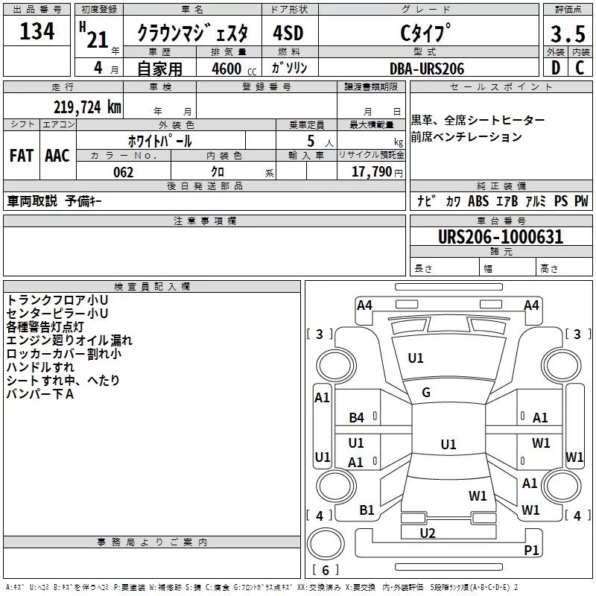
Task: Select equipment code PW
Action: click(581, 200)
